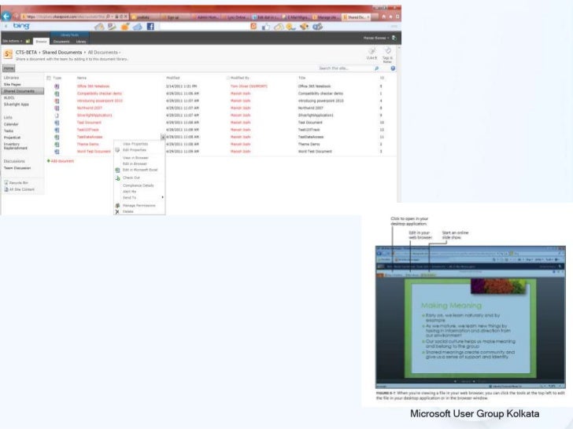Click the PowerPoint icon for Introducing powerpoint 2010
Screen dimensions: 573x429
[x=57, y=101]
